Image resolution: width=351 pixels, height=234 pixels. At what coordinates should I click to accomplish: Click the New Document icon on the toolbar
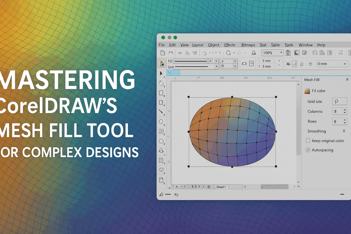[163, 53]
